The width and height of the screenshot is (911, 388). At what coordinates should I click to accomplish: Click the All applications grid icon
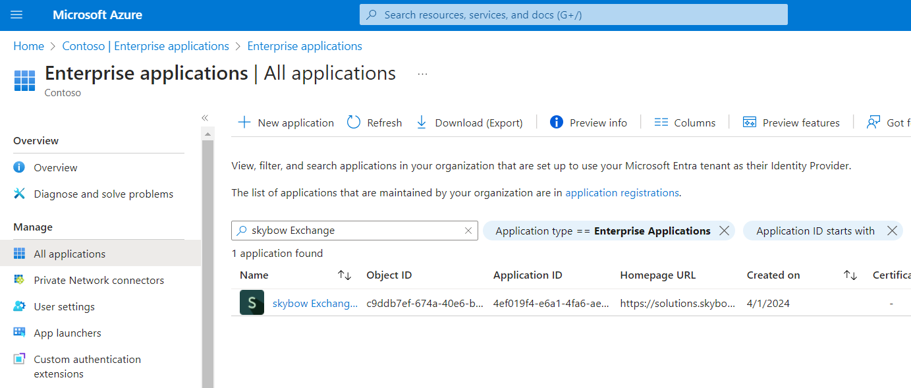(20, 254)
